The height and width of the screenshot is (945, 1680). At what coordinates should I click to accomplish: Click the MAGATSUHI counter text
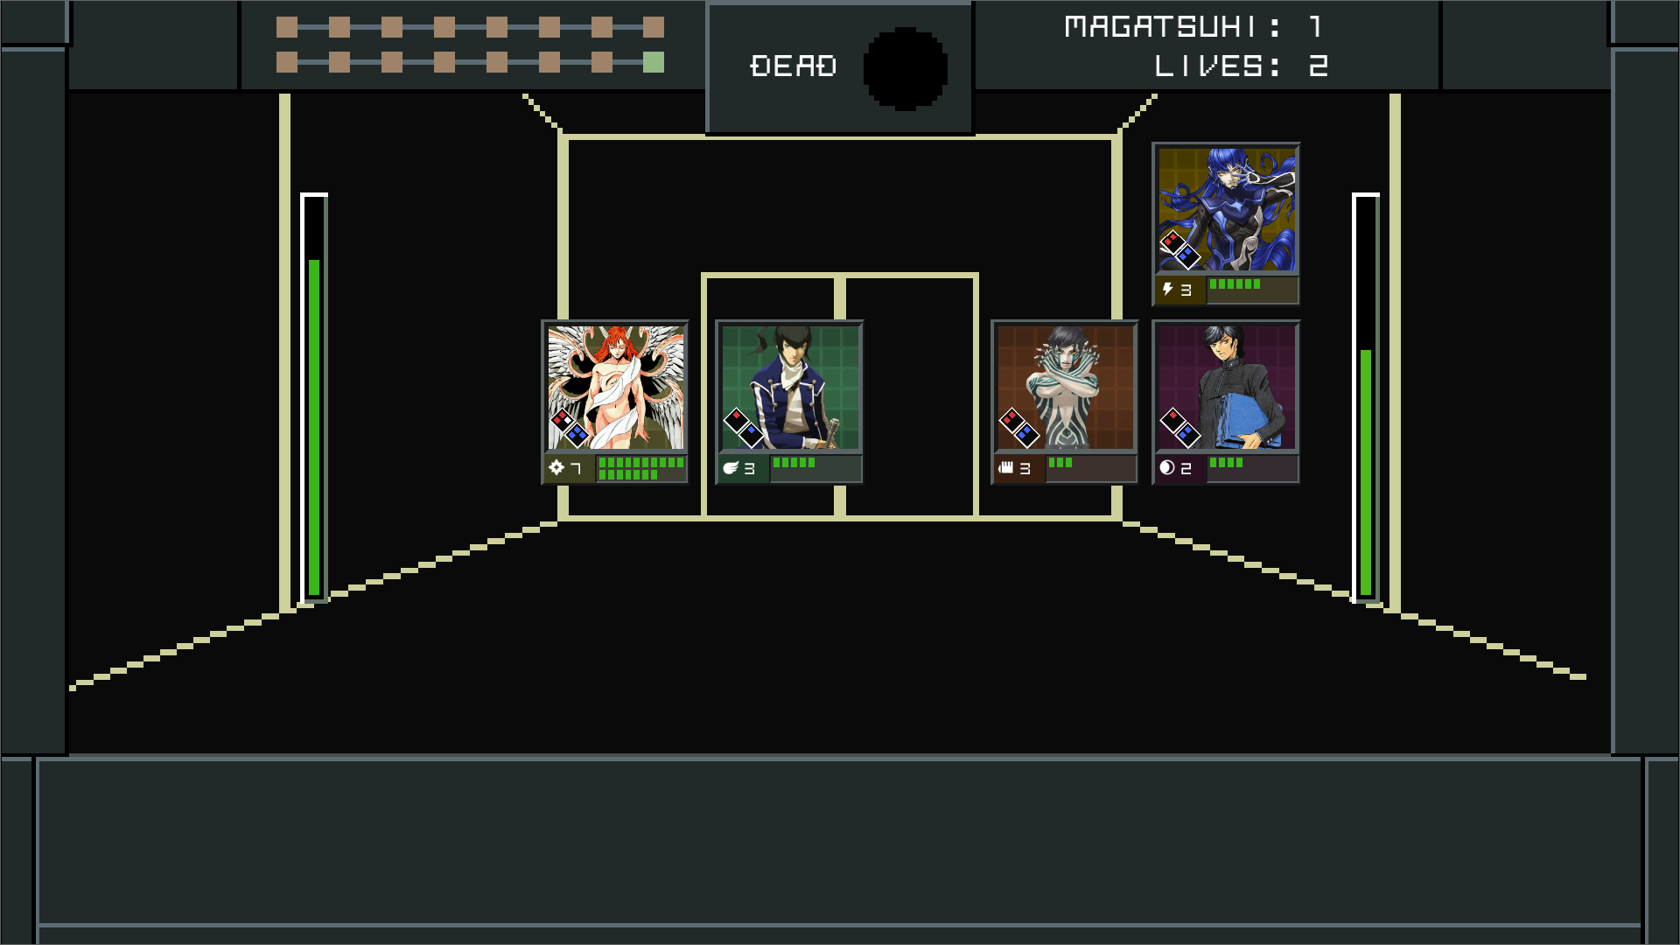tap(1194, 27)
